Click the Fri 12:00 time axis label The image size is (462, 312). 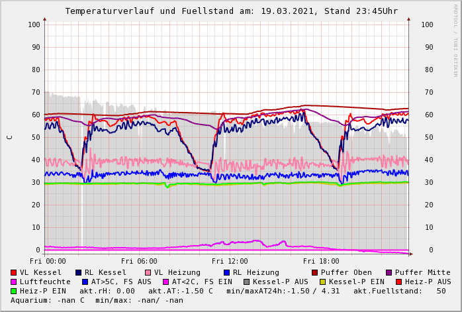[x=230, y=261]
